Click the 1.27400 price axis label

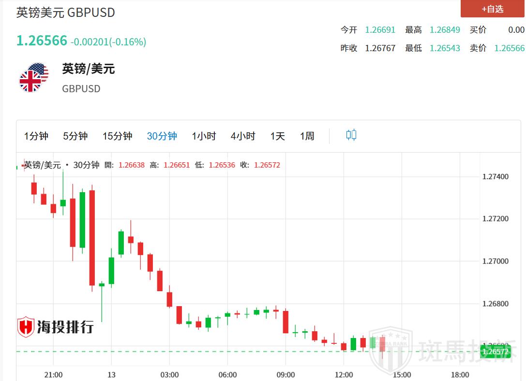(496, 177)
